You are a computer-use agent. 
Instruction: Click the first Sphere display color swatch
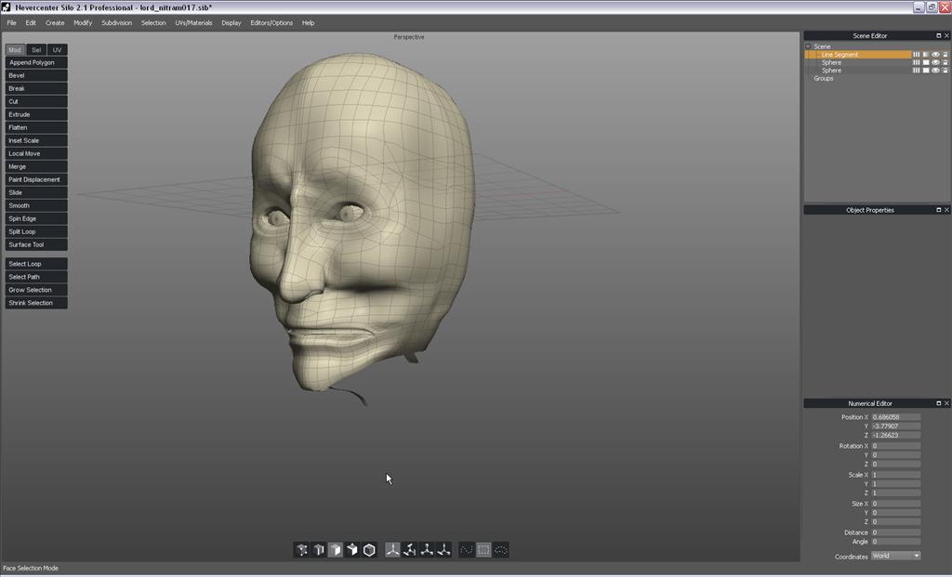click(x=926, y=62)
